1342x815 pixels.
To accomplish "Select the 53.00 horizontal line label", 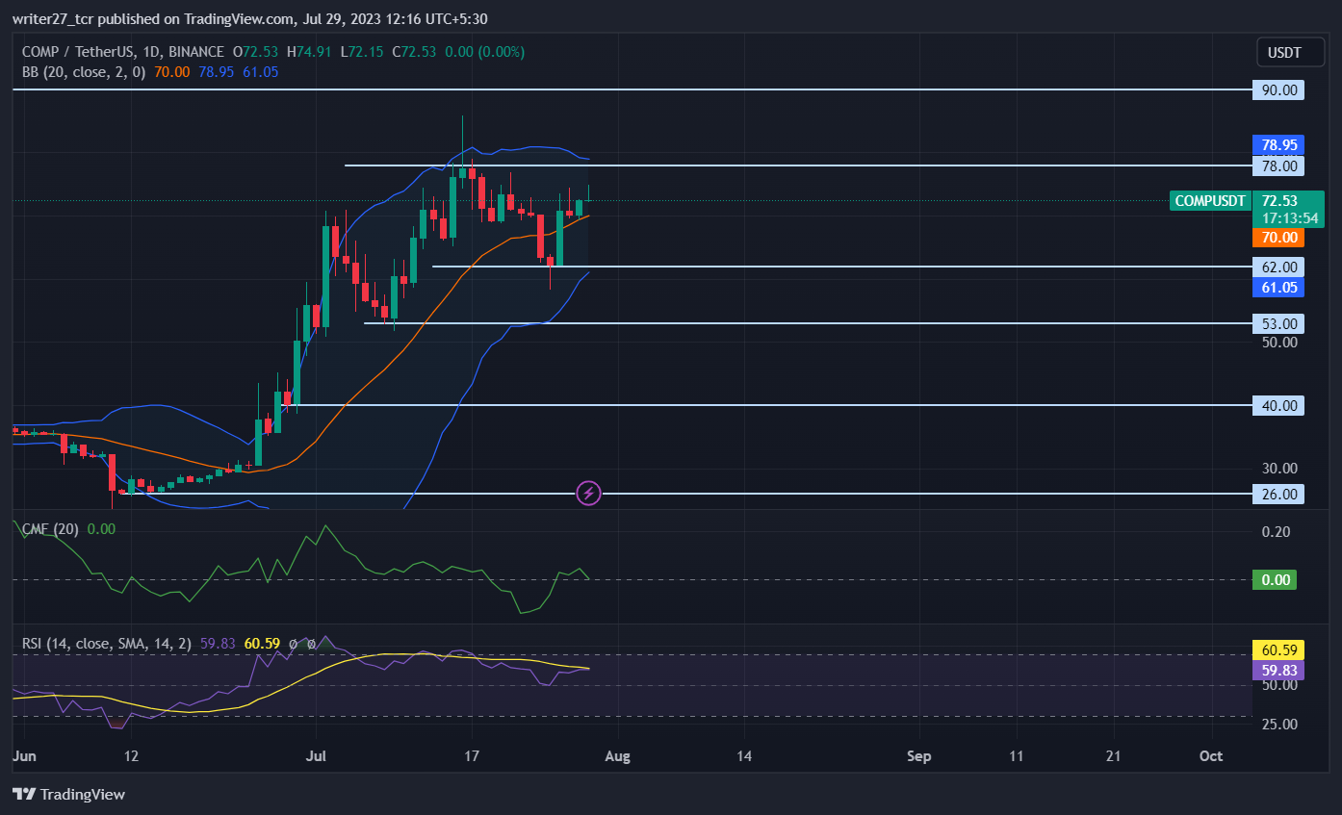I will [x=1278, y=323].
